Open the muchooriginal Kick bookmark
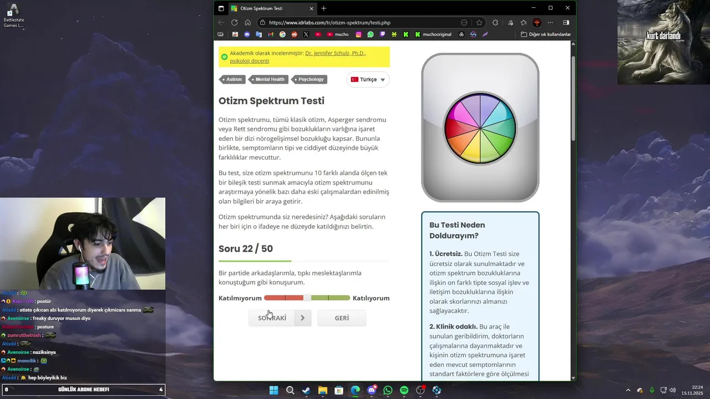This screenshot has width=710, height=399. pos(433,34)
